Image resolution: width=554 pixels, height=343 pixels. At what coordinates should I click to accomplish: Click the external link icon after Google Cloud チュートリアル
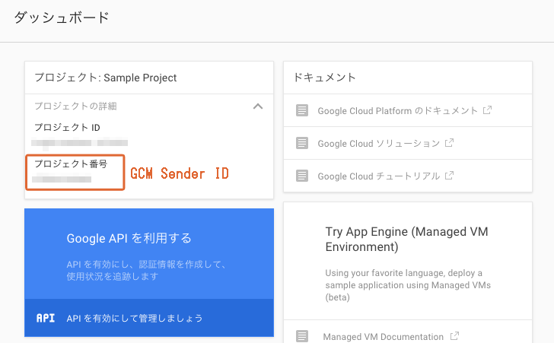[449, 175]
